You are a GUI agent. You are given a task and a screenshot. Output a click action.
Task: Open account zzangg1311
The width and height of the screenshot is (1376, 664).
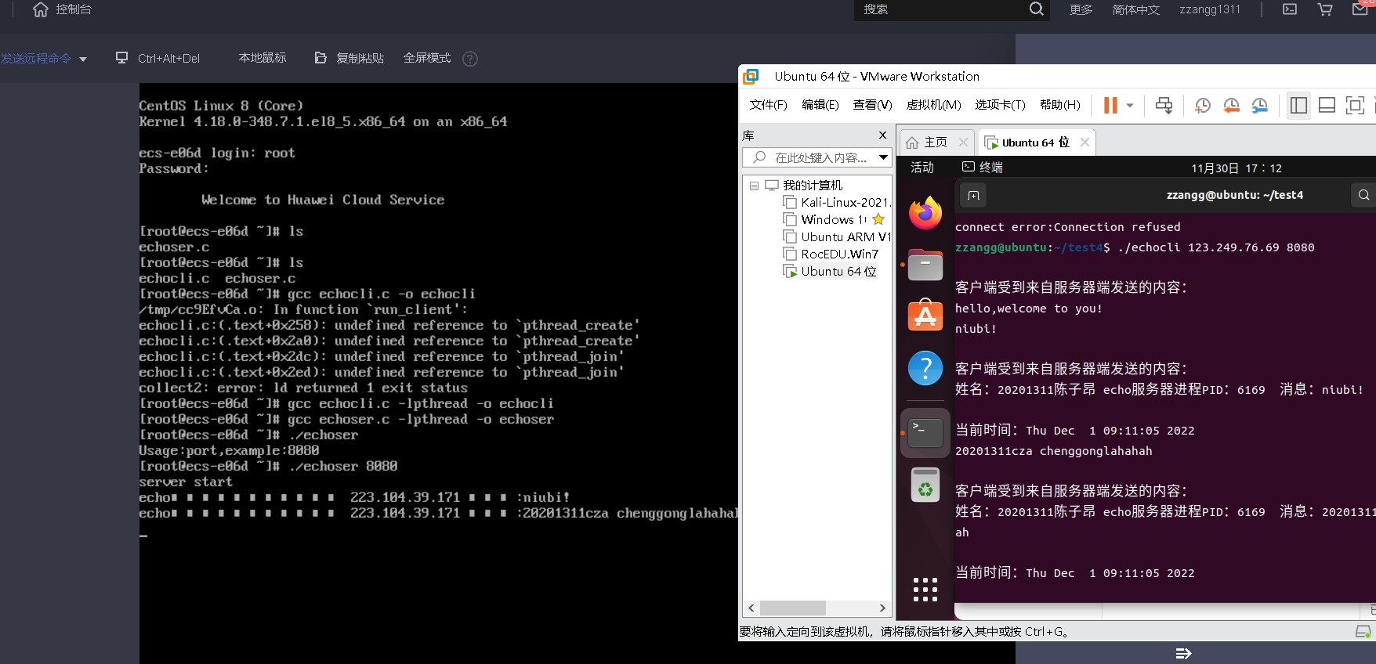[1210, 9]
